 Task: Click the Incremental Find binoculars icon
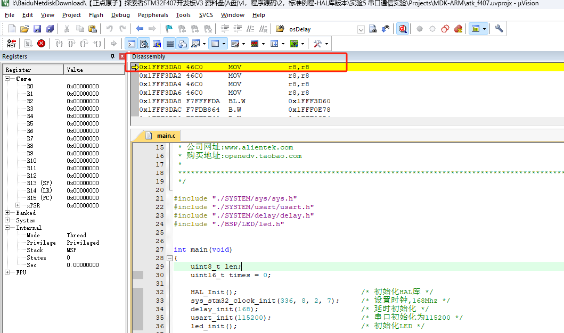point(386,29)
